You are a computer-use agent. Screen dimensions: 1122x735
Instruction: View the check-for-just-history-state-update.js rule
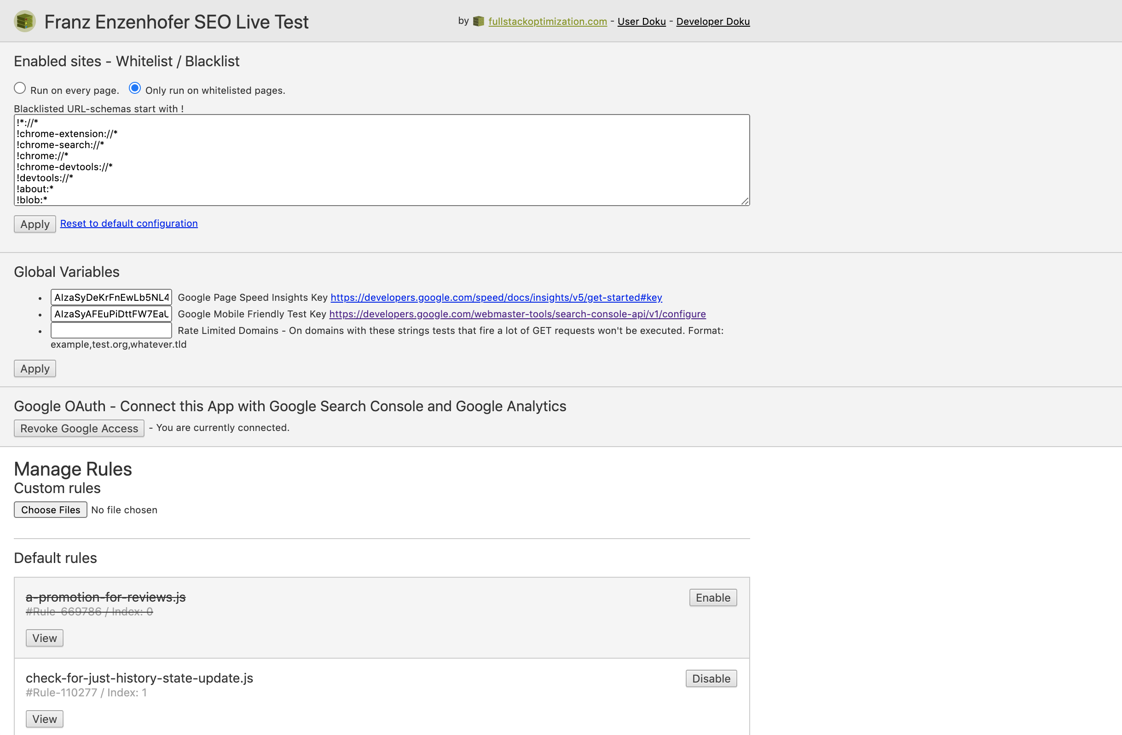[x=44, y=718]
